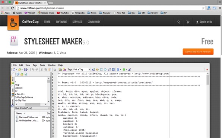222x138 pixels.
Task: Open the Pick a Tag dropdown
Action: tap(82, 69)
